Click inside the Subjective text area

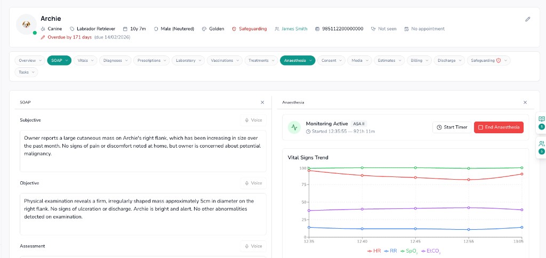[143, 151]
